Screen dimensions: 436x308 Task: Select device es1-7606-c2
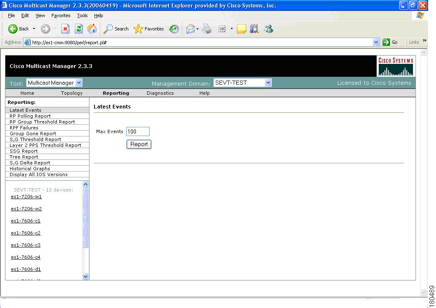click(x=25, y=233)
